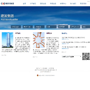
Task: Open the news item dated 2020-09
Action: [74, 47]
